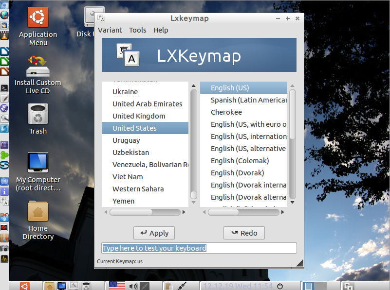The image size is (390, 290).
Task: Click the clipboard manager tray icon
Action: pos(169,286)
